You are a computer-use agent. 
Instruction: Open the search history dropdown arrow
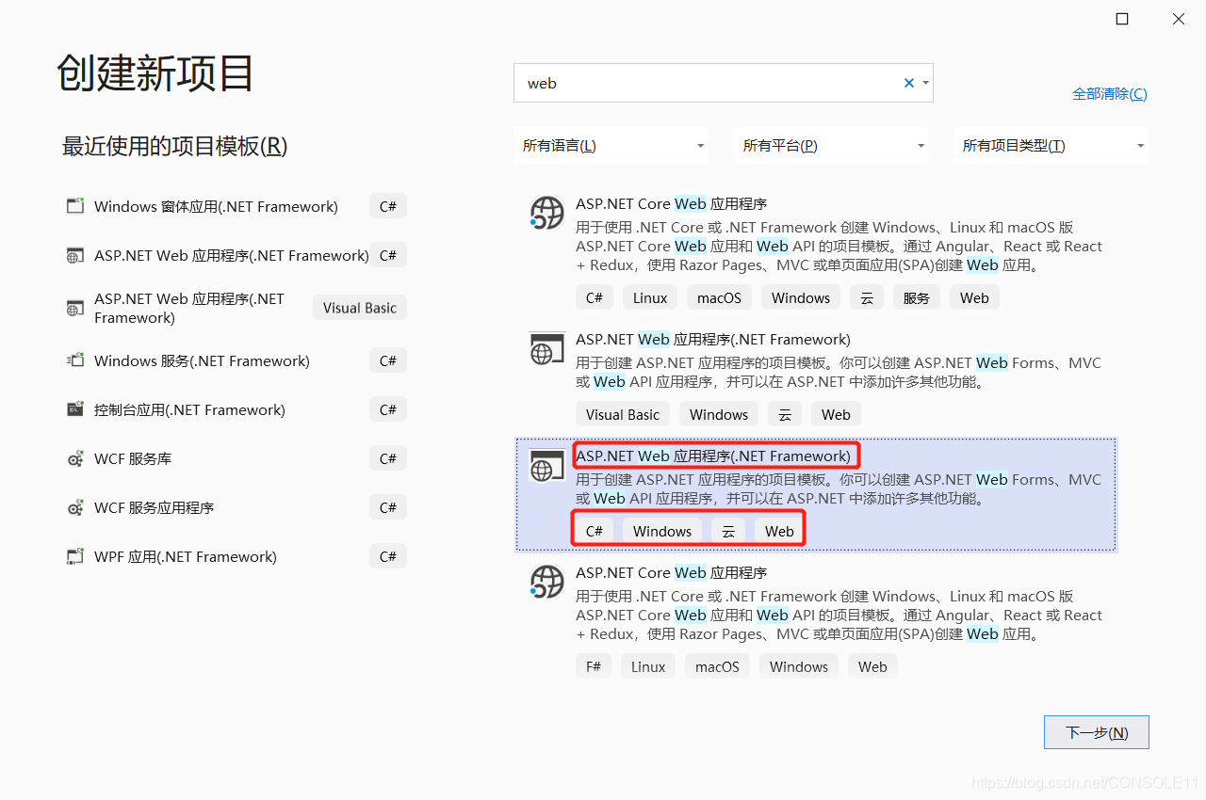click(x=926, y=83)
